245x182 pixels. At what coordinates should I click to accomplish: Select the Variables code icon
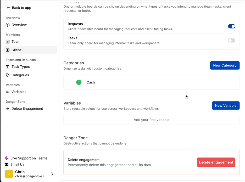click(x=8, y=92)
